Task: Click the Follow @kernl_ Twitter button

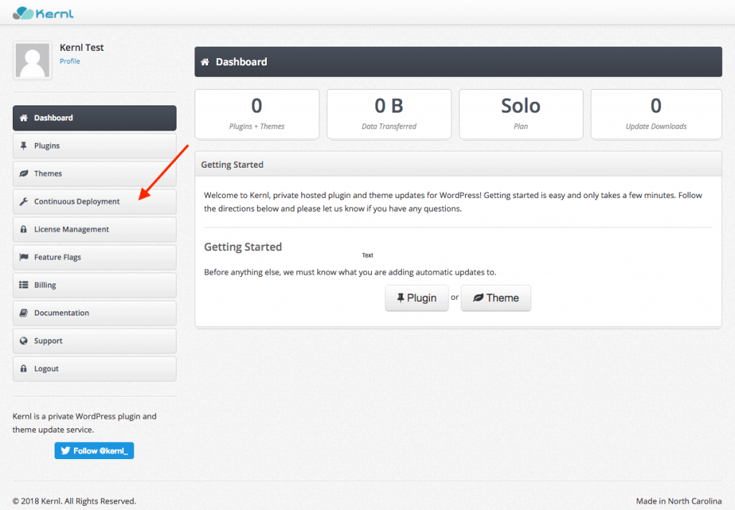Action: tap(94, 450)
